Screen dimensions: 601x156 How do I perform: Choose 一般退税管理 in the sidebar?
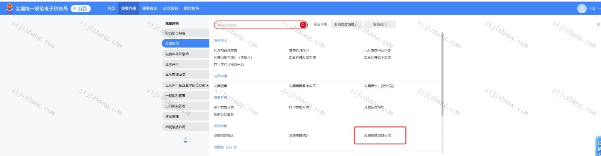coord(175,96)
